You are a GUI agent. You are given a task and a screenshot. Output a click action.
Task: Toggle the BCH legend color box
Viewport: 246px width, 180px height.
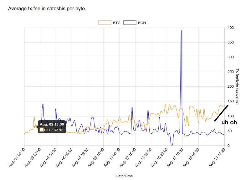130,23
